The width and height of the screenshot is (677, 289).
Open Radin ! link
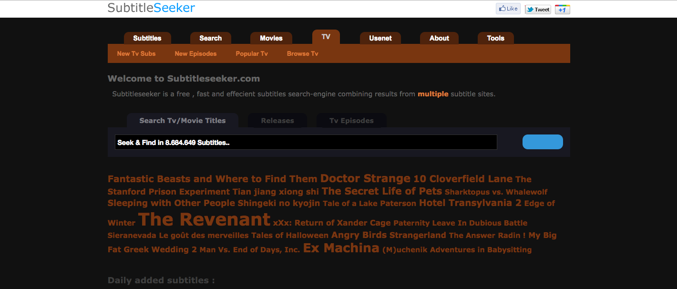click(x=512, y=236)
